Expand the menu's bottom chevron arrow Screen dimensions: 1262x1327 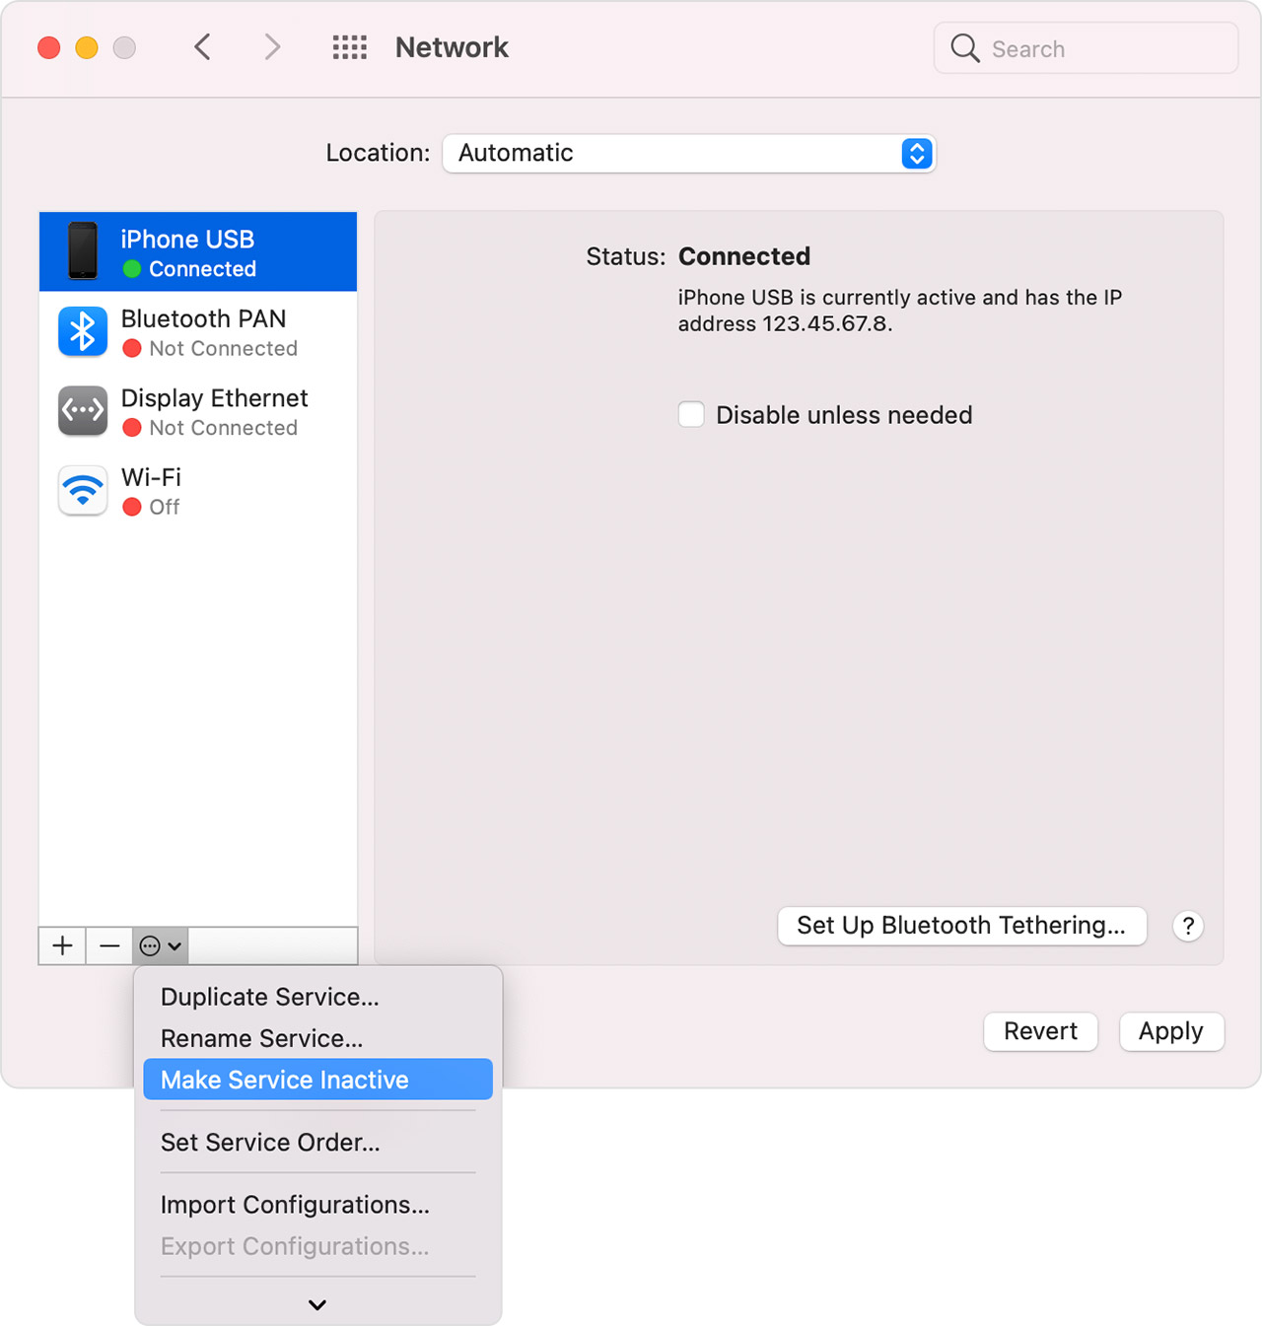click(317, 1304)
